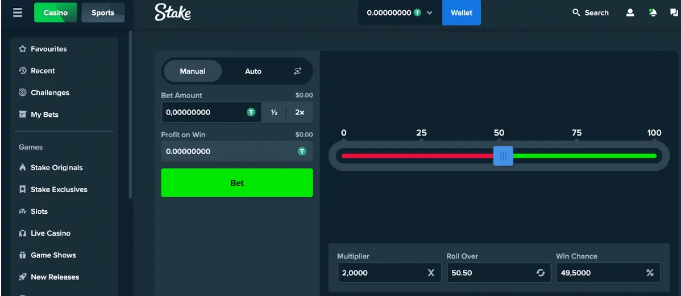Click the Roll Over swap icon
The image size is (681, 296).
(541, 273)
